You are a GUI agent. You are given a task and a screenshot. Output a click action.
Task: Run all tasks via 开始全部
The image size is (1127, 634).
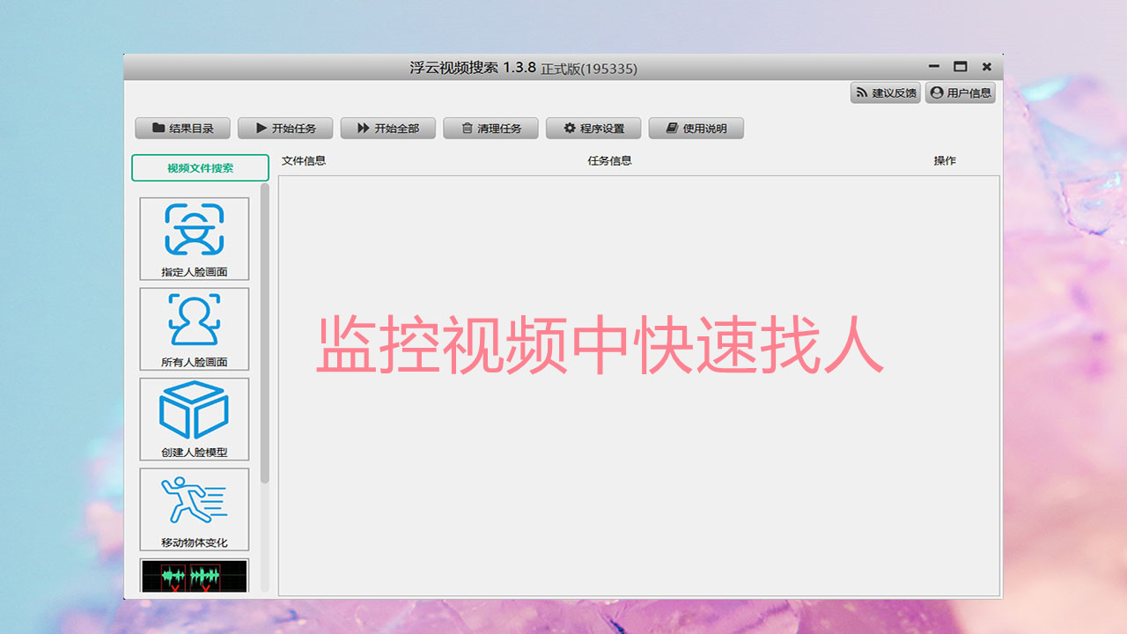click(388, 128)
